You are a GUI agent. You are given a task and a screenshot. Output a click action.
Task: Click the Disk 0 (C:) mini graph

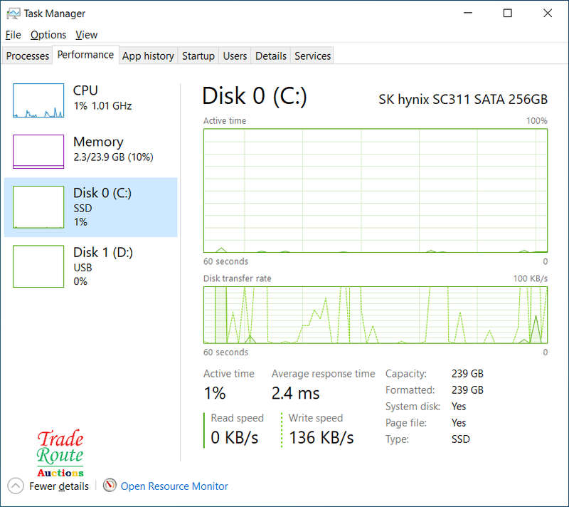pyautogui.click(x=38, y=207)
